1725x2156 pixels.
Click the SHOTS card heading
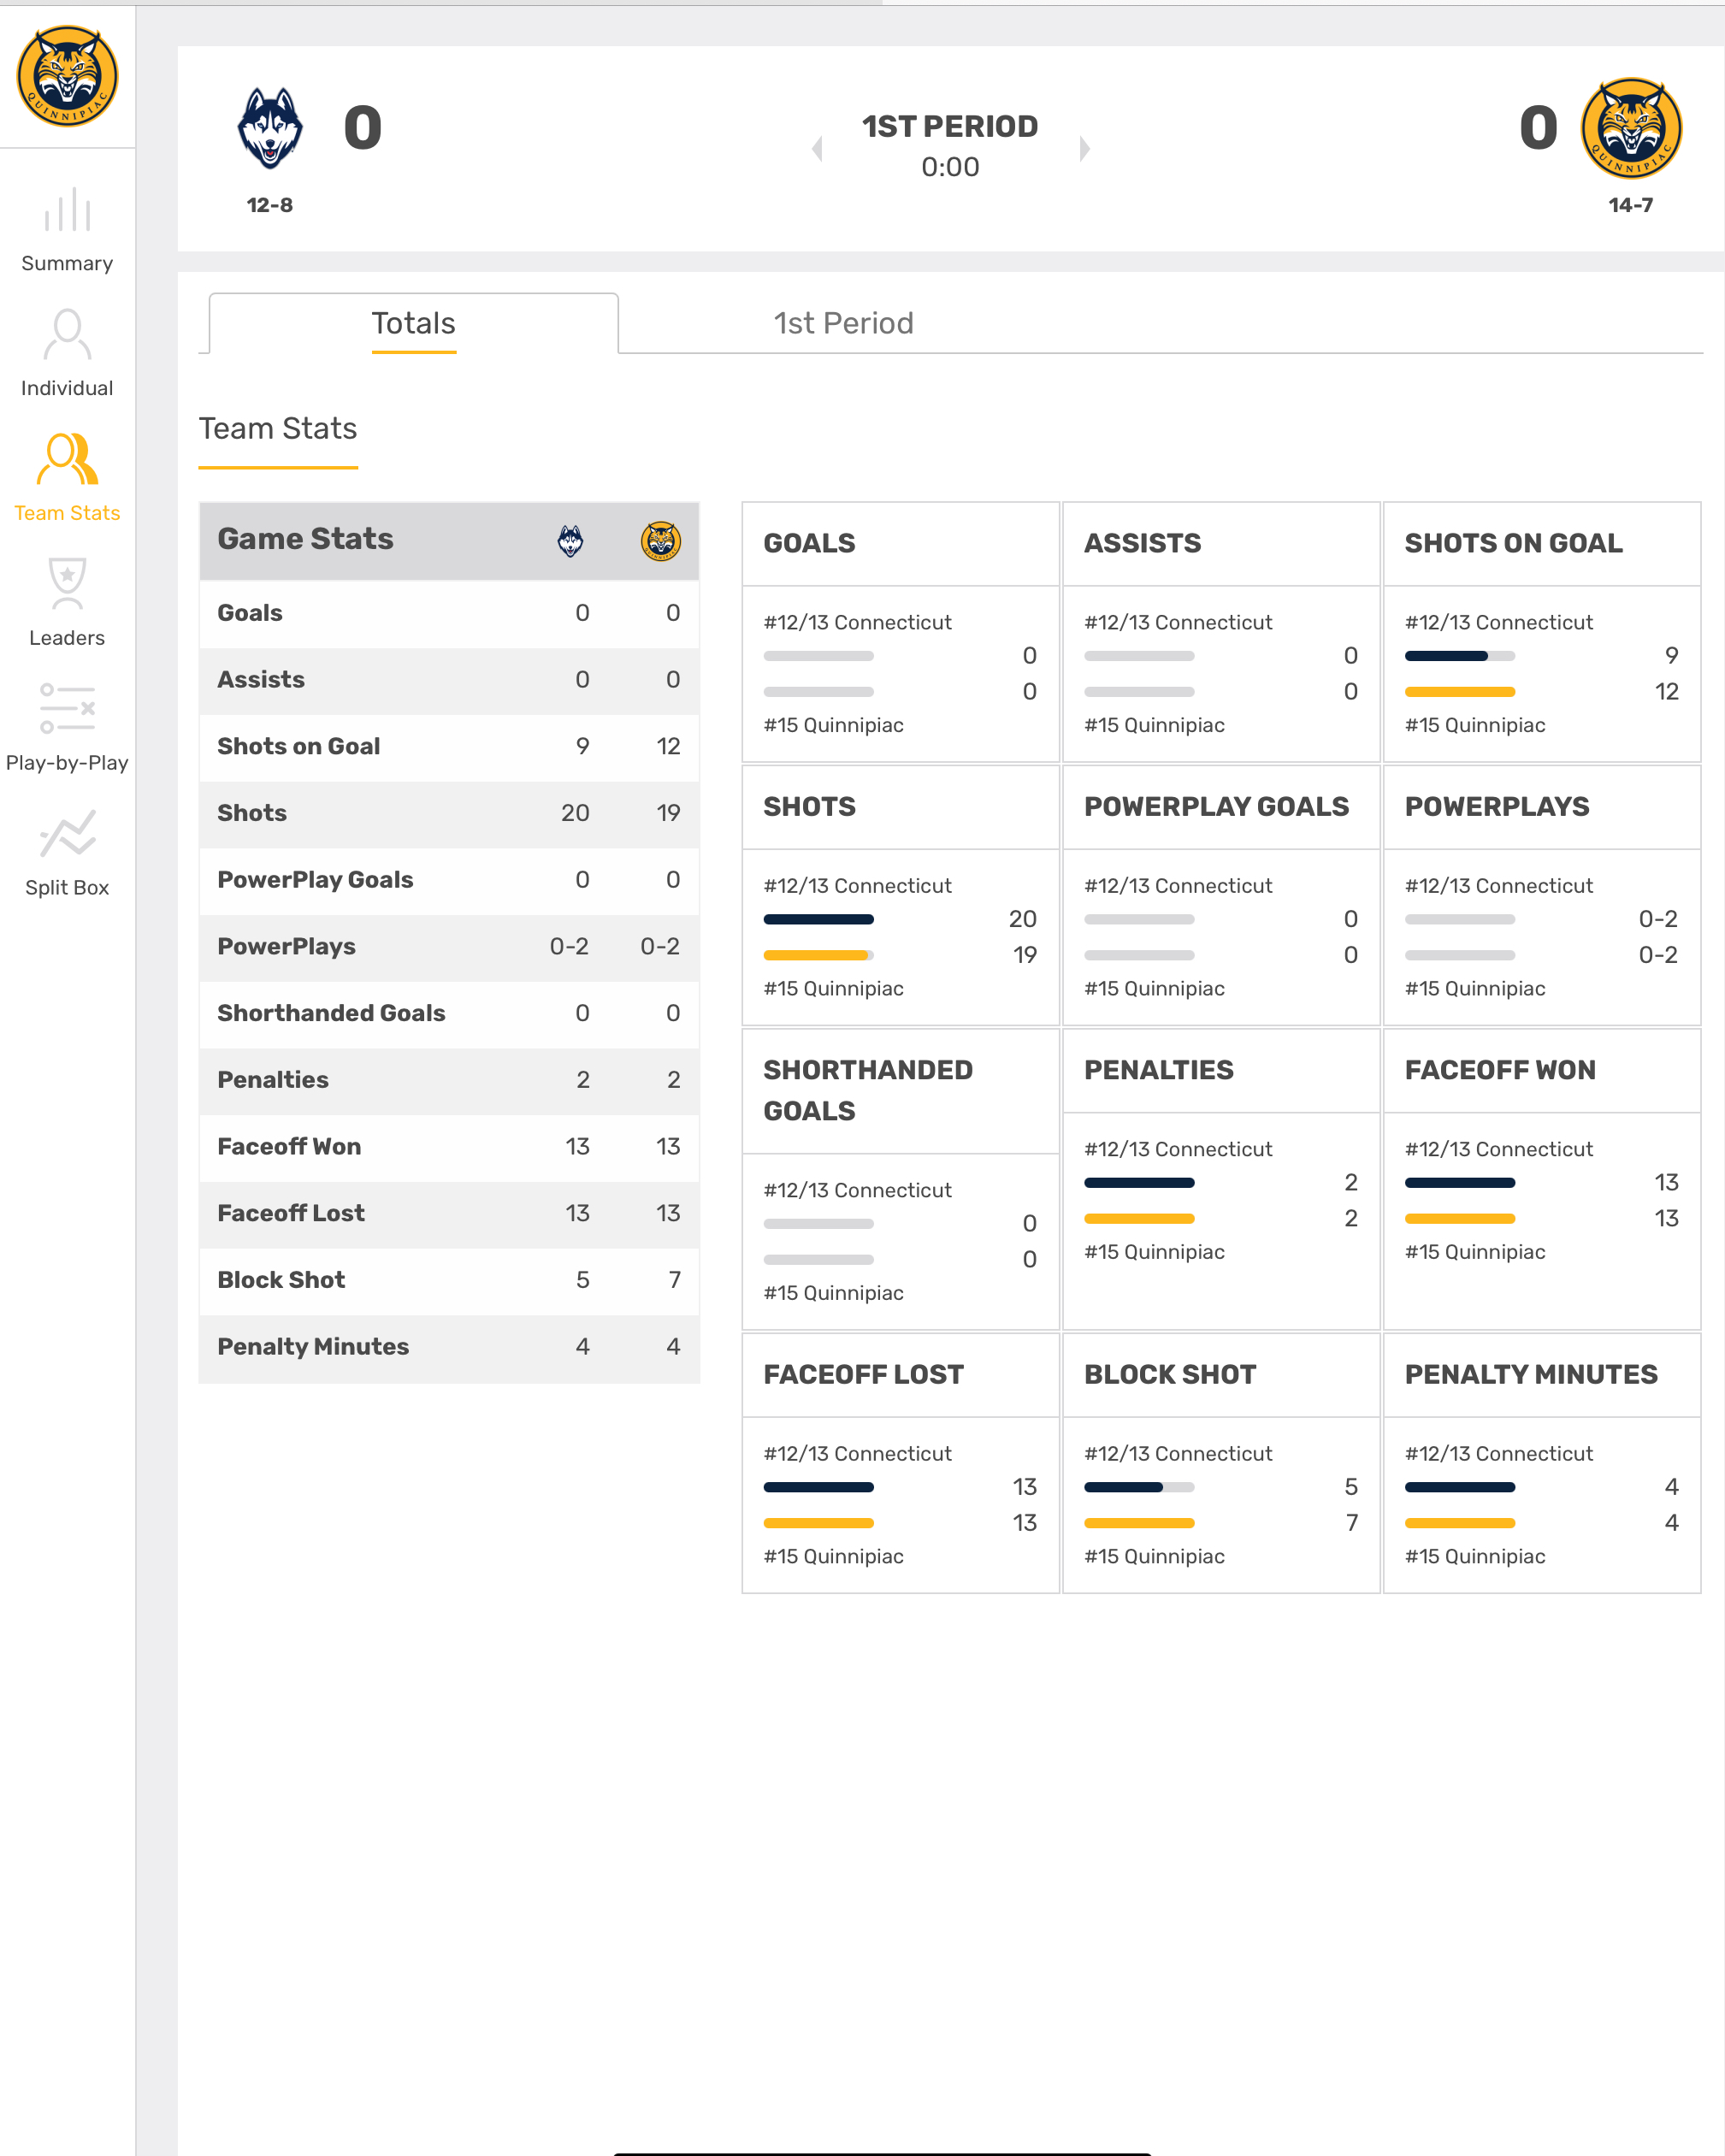pos(809,807)
